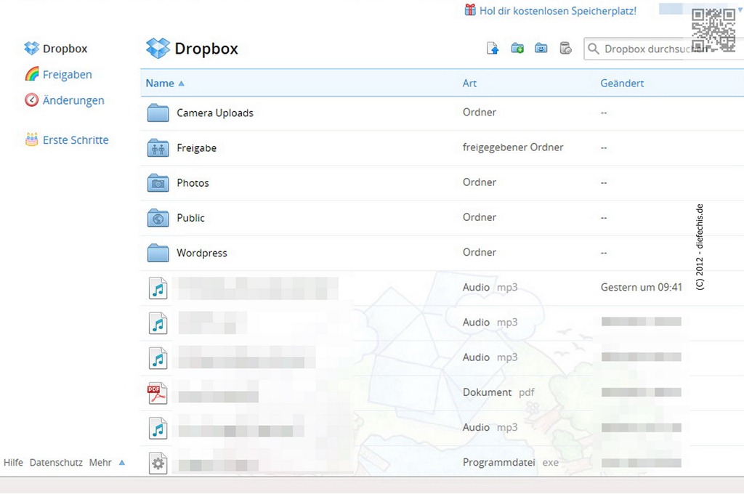This screenshot has width=744, height=494.
Task: Click 'Dokument pdf' type cell
Action: 498,392
